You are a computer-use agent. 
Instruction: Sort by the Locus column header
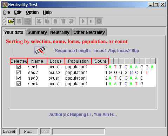coord(56,61)
